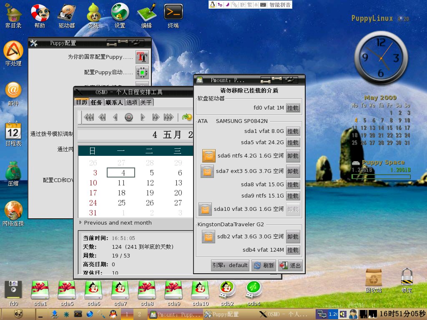427x320 pixels.
Task: Open the sdb2 vfat folder icon in Pmount
Action: pyautogui.click(x=208, y=237)
